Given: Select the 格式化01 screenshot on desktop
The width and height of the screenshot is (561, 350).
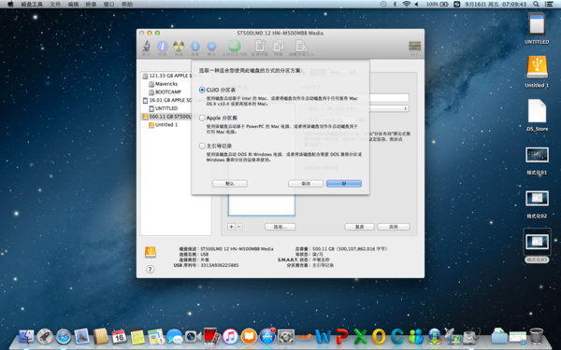Looking at the screenshot, I should click(537, 161).
